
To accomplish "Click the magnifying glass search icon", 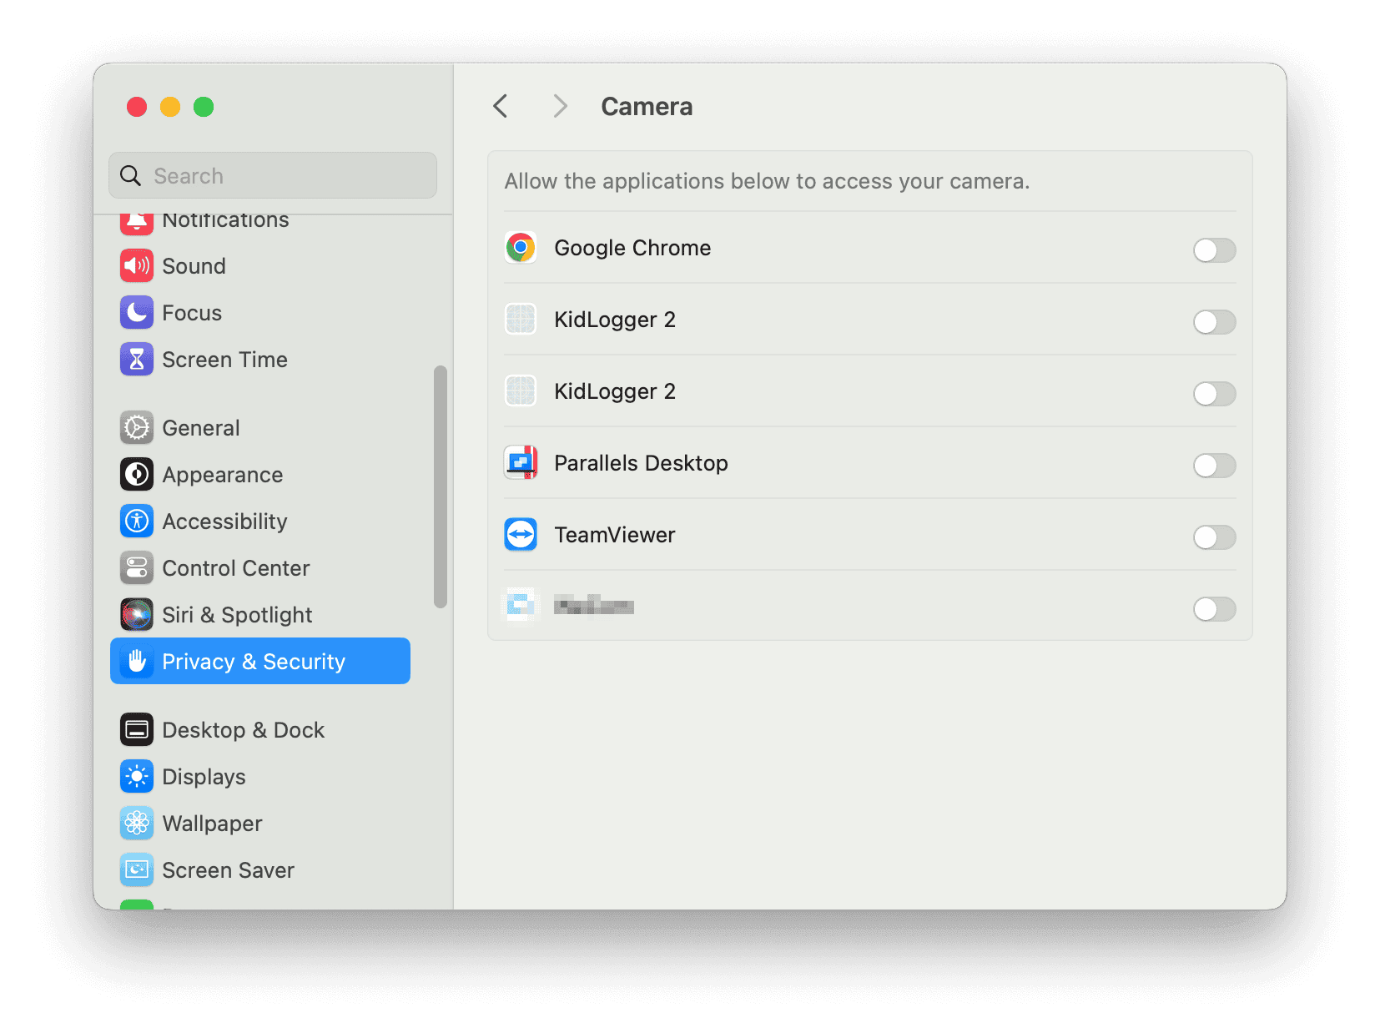I will 131,176.
